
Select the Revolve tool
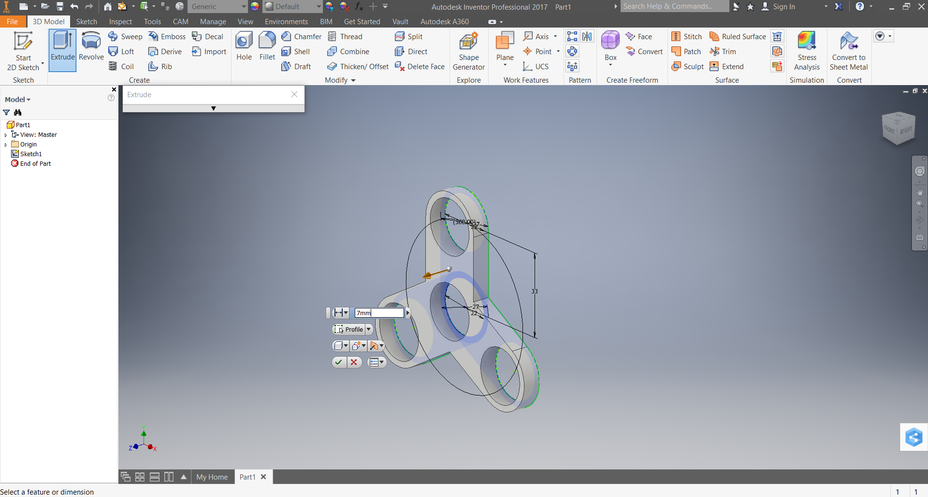pos(91,47)
